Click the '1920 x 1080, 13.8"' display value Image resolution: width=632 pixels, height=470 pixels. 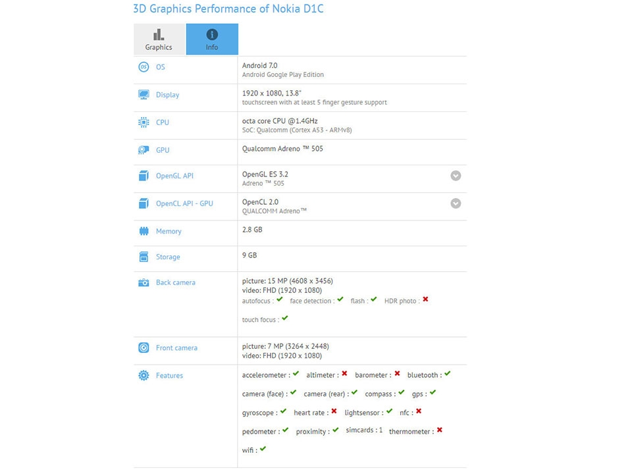[x=272, y=93]
